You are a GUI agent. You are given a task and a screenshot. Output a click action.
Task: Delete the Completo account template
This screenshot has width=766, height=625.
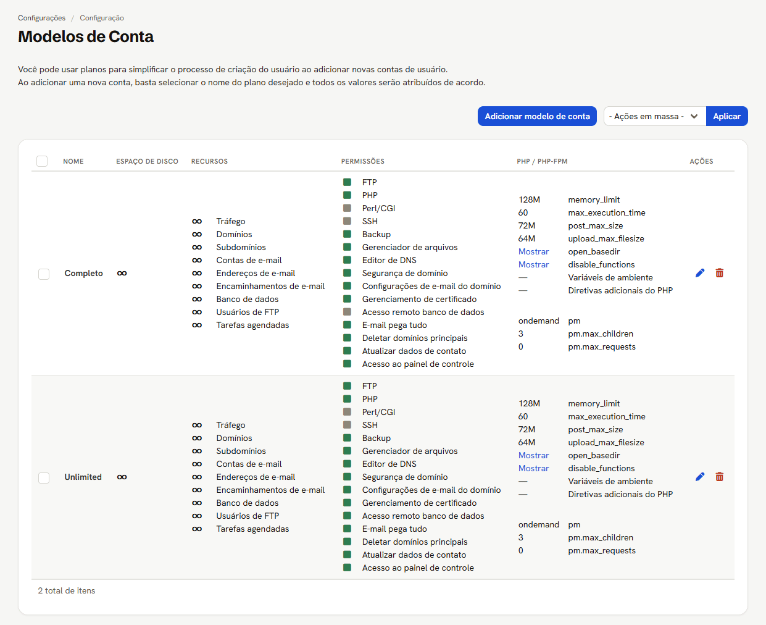coord(720,273)
